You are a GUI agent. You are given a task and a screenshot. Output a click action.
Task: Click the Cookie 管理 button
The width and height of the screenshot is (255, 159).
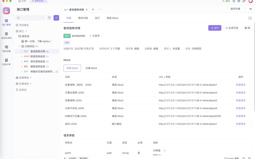231,158
